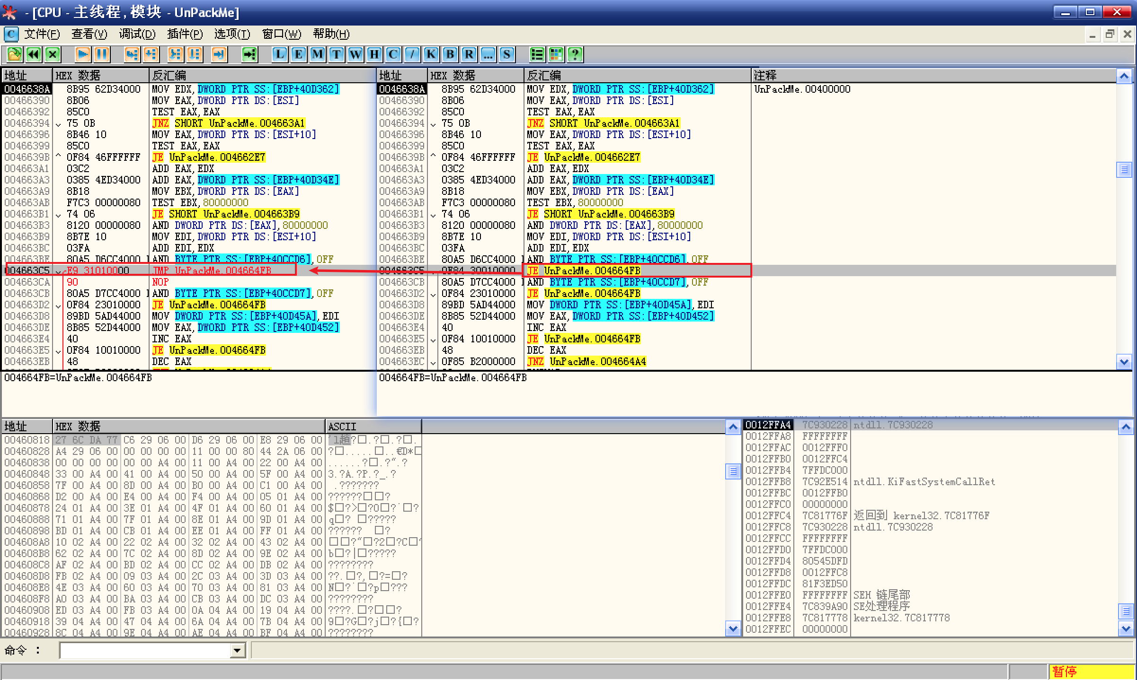Open the Log L window

280,54
